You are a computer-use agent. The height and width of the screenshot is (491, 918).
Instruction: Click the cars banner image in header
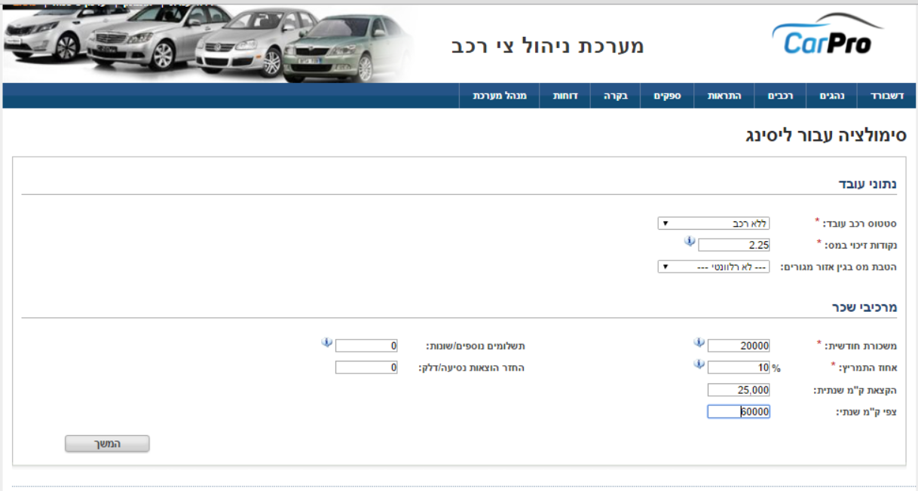click(x=207, y=44)
